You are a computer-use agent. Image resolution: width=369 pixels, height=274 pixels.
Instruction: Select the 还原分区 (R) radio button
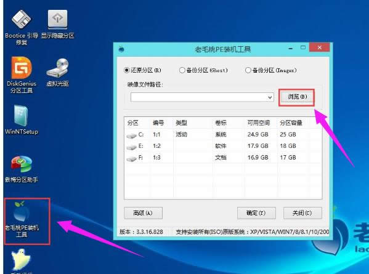pyautogui.click(x=127, y=70)
